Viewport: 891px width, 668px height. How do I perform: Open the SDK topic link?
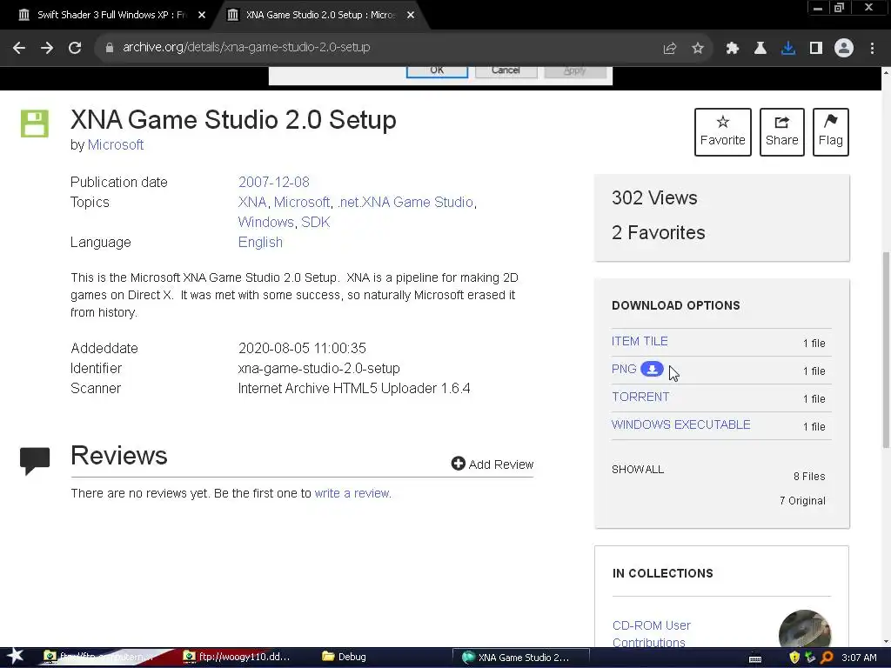click(x=315, y=222)
